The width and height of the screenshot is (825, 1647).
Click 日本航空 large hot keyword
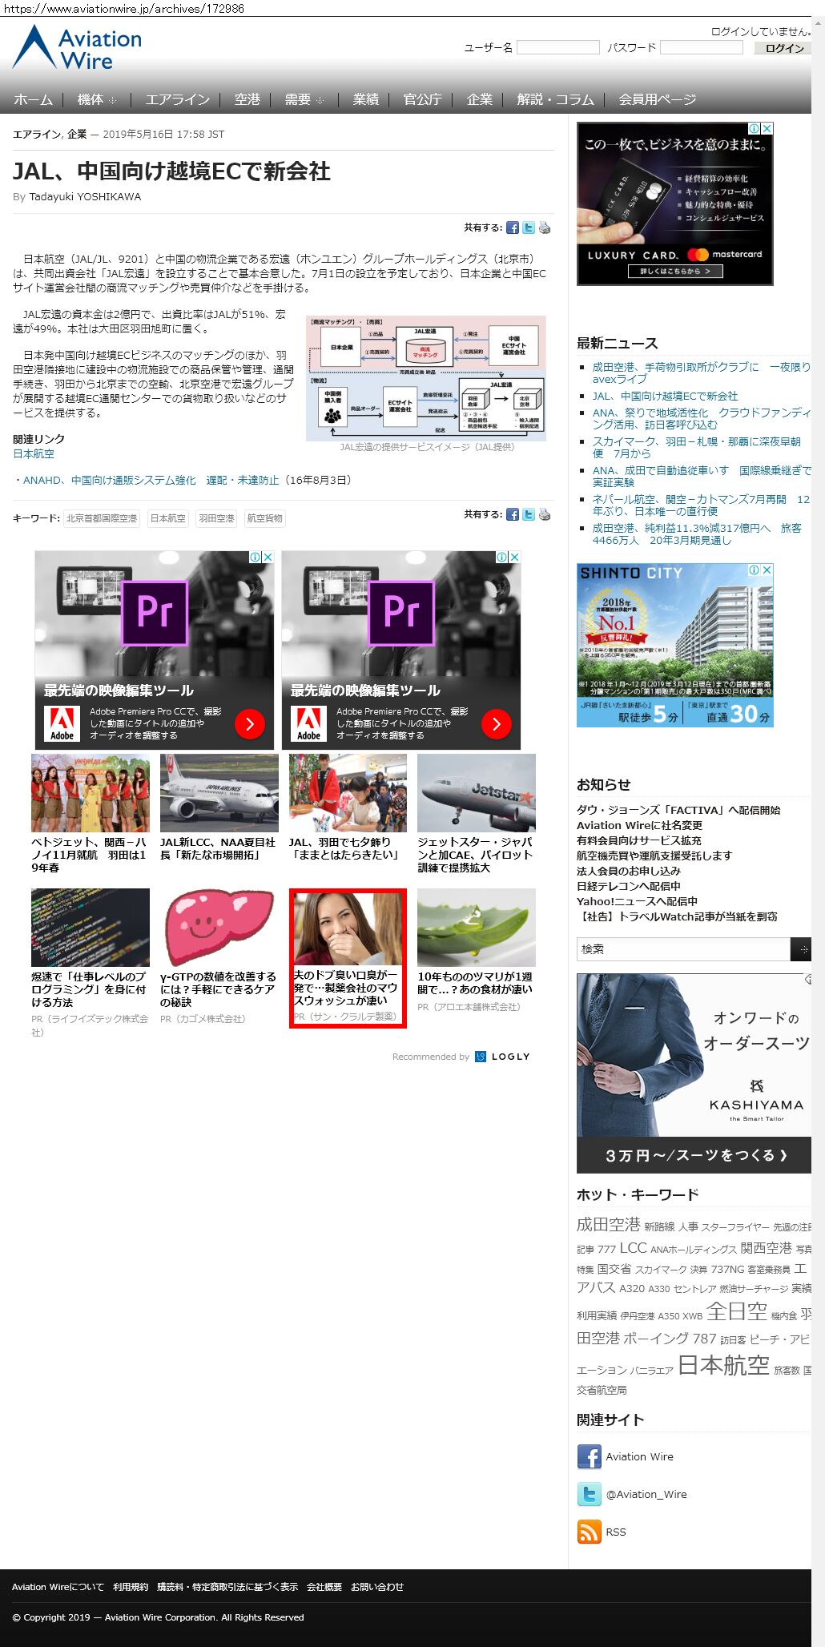tap(723, 1365)
